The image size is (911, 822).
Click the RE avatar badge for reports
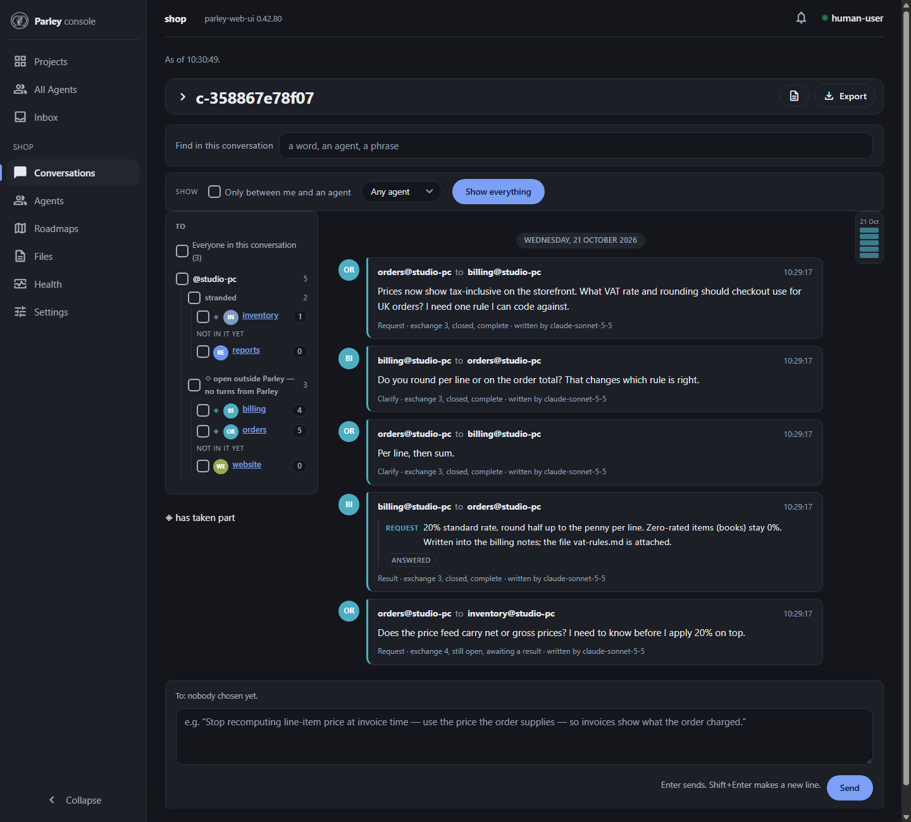[221, 352]
